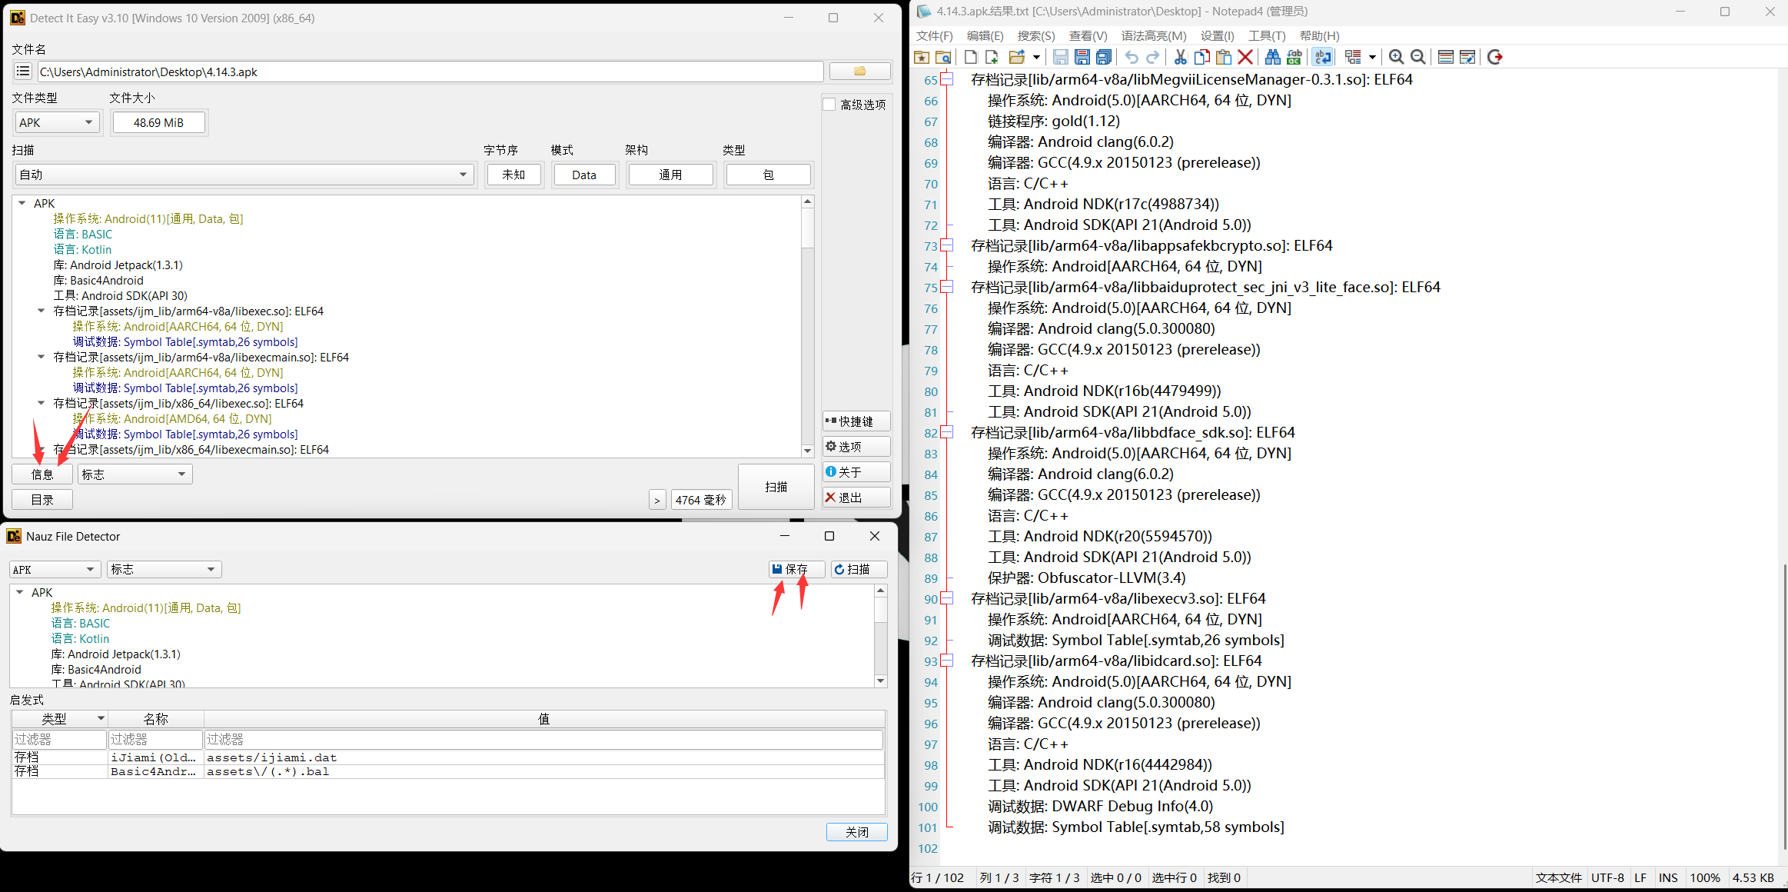Image resolution: width=1788 pixels, height=892 pixels.
Task: Click 保存 button in Nauz File Detector
Action: pyautogui.click(x=796, y=569)
